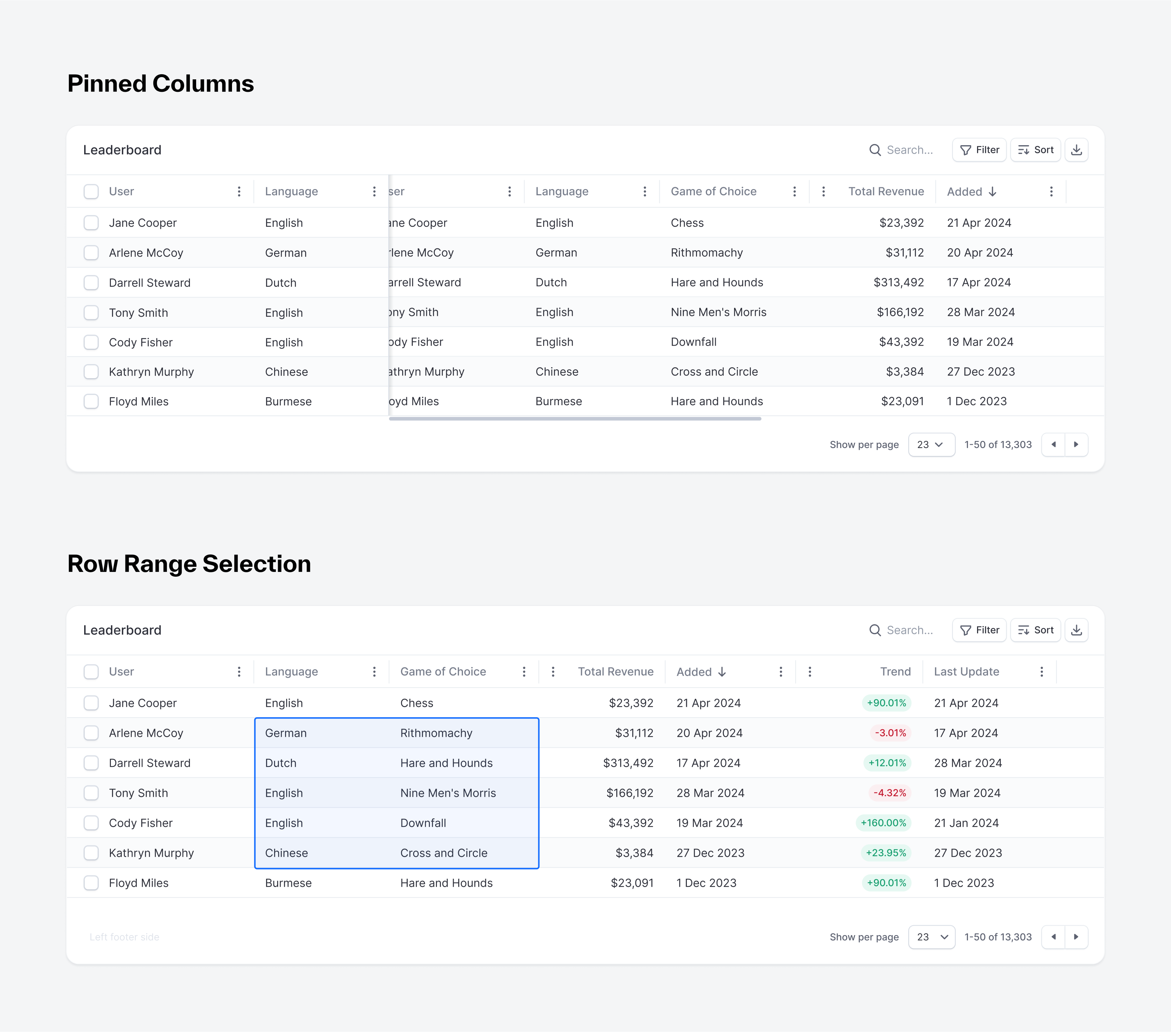
Task: Check Darrell Steward row in Pinned Columns table
Action: (x=91, y=283)
